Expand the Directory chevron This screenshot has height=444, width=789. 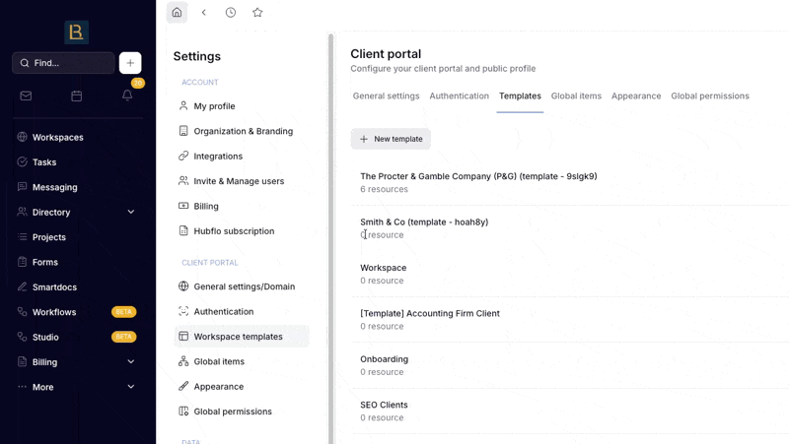click(x=131, y=212)
